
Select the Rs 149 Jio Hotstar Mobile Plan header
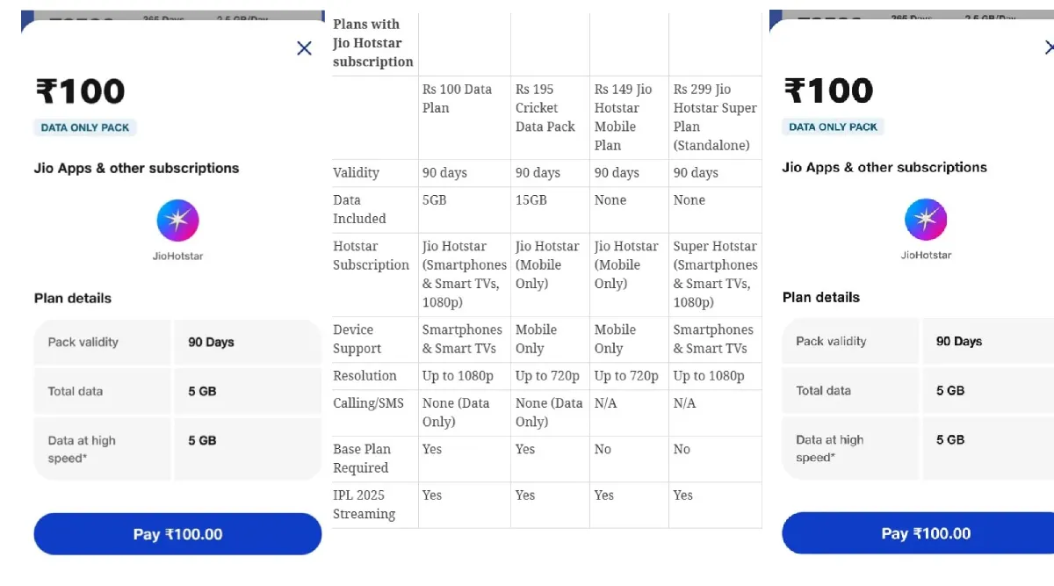pyautogui.click(x=624, y=117)
